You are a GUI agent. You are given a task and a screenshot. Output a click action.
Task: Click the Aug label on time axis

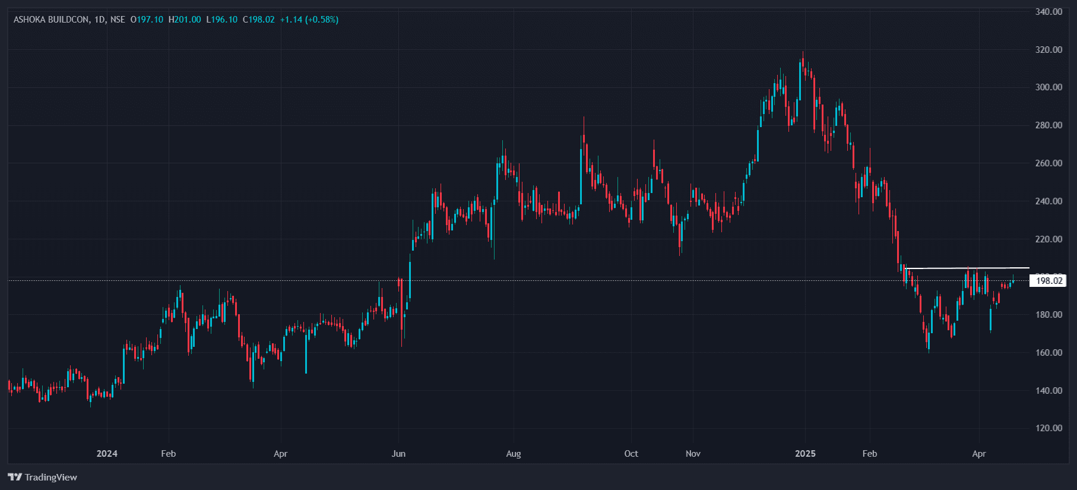514,454
